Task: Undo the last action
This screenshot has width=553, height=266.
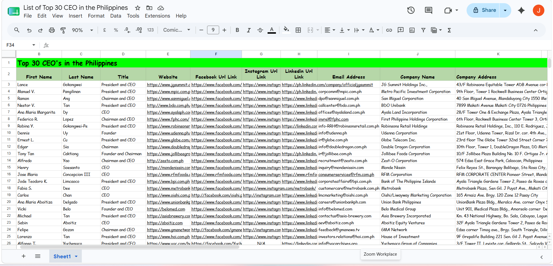Action: point(29,30)
